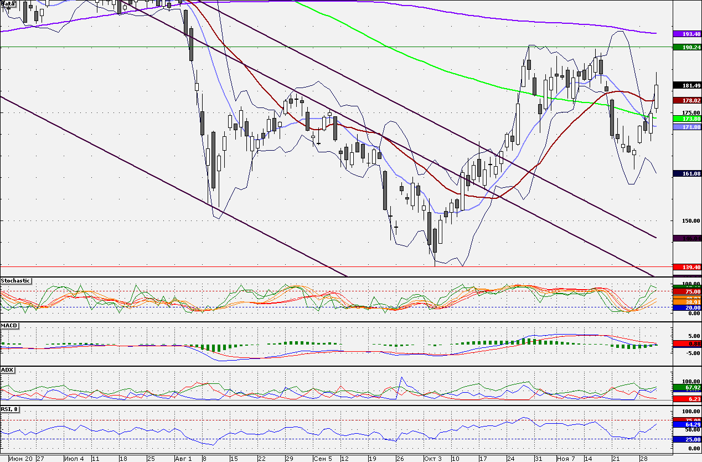Select the Сен 5 date on the time axis
This screenshot has height=462, width=702.
pos(322,459)
